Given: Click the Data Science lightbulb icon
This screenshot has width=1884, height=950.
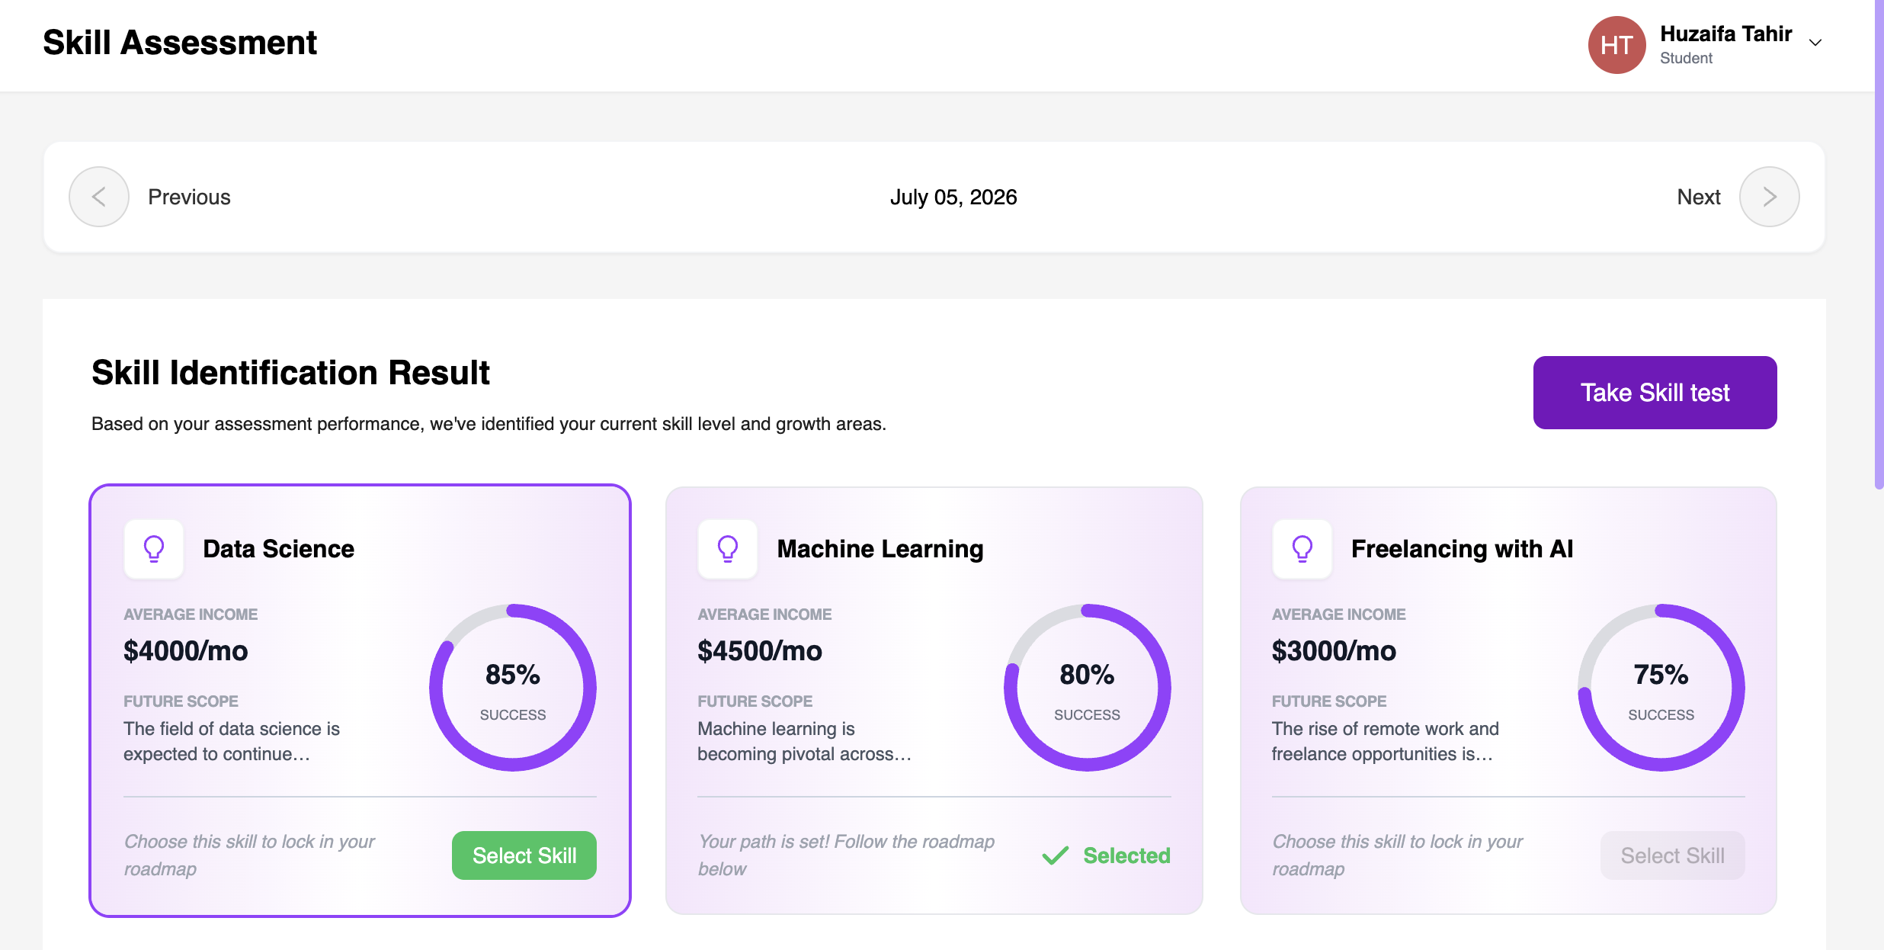Looking at the screenshot, I should [154, 549].
